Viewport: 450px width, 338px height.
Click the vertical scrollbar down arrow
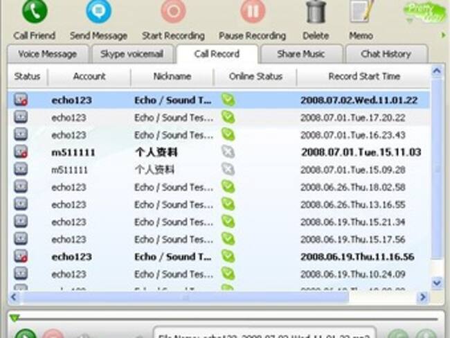tap(437, 283)
